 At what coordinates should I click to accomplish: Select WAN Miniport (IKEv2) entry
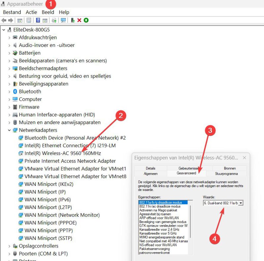[49, 184]
